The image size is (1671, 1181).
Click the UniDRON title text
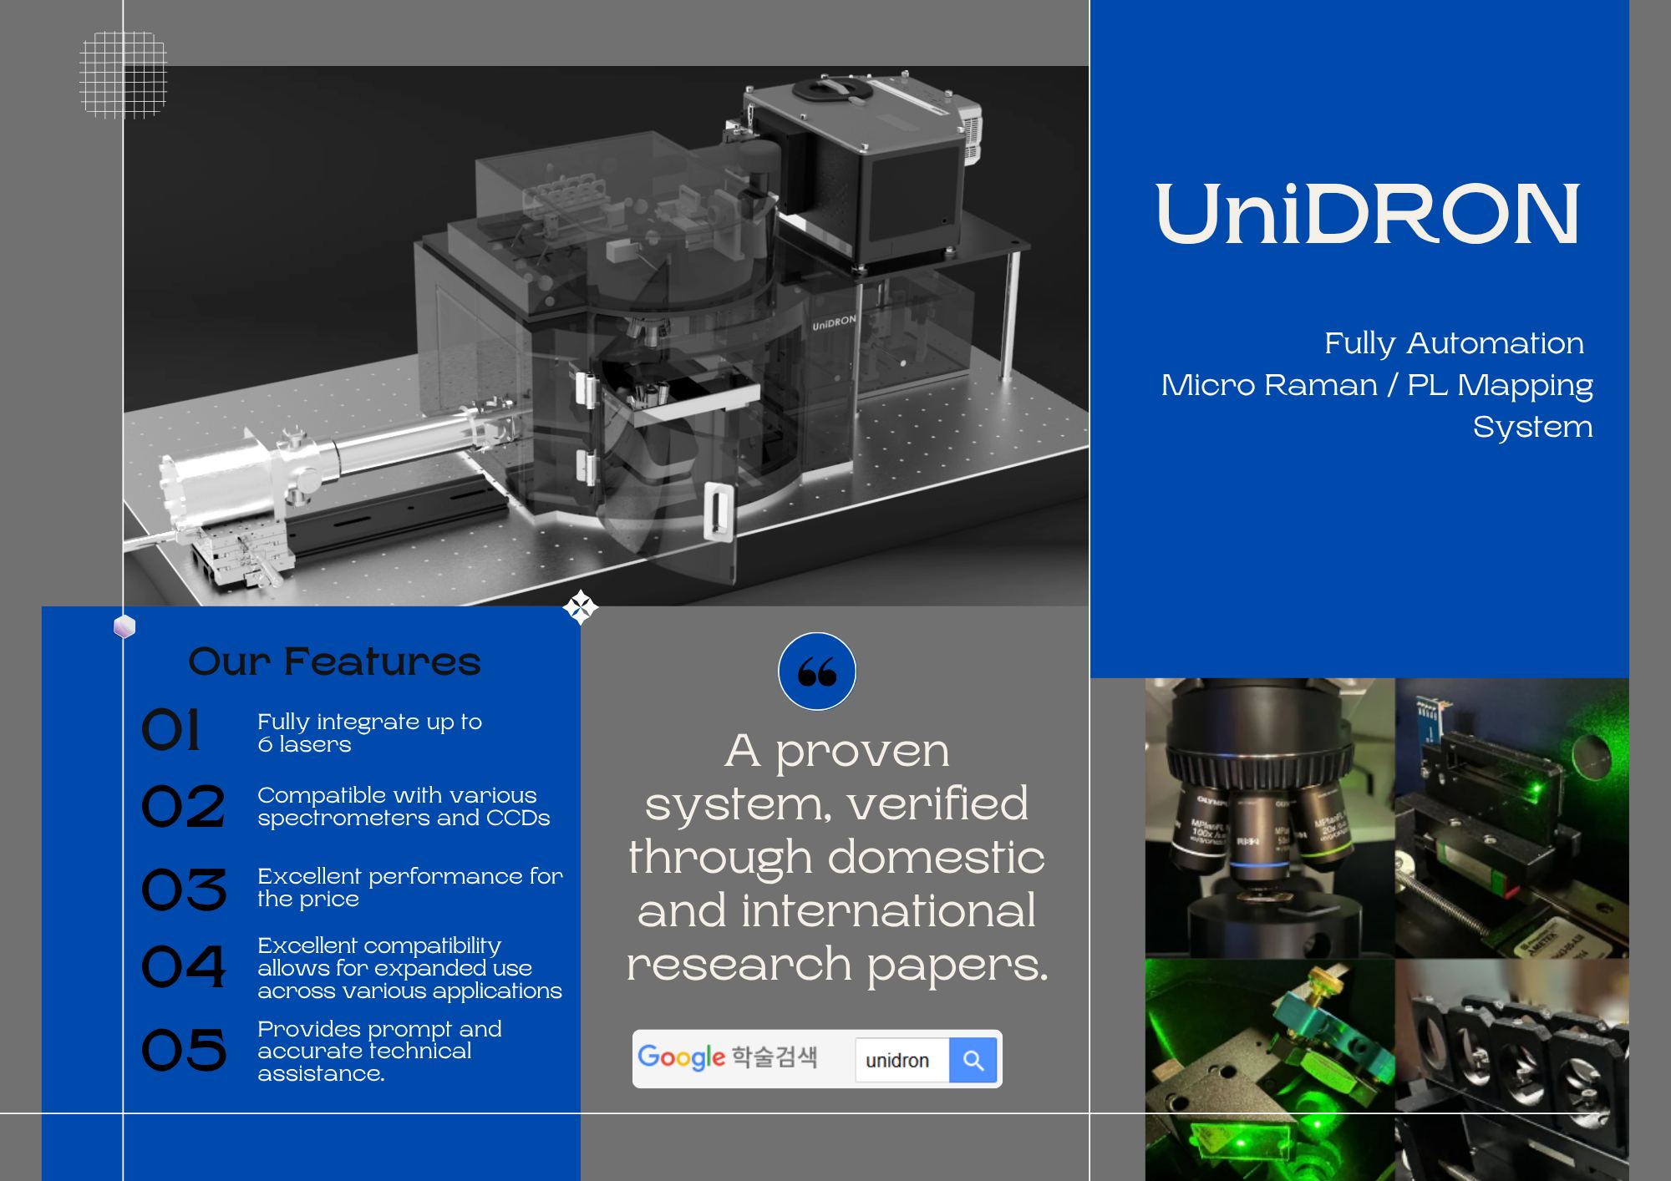(x=1368, y=214)
